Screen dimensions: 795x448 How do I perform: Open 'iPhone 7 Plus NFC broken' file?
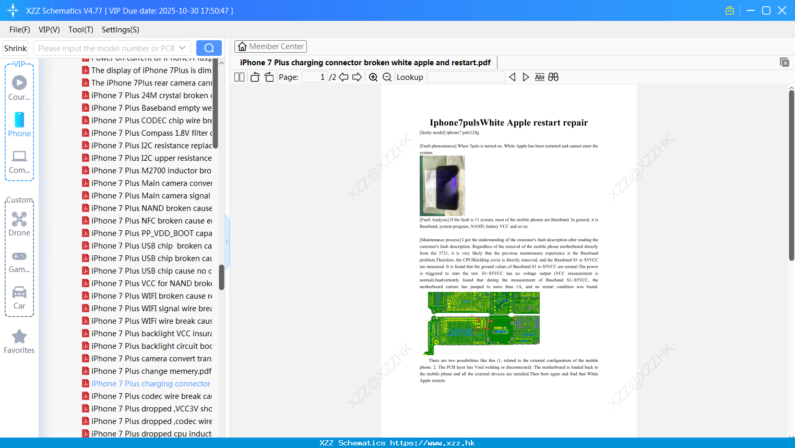coord(147,221)
